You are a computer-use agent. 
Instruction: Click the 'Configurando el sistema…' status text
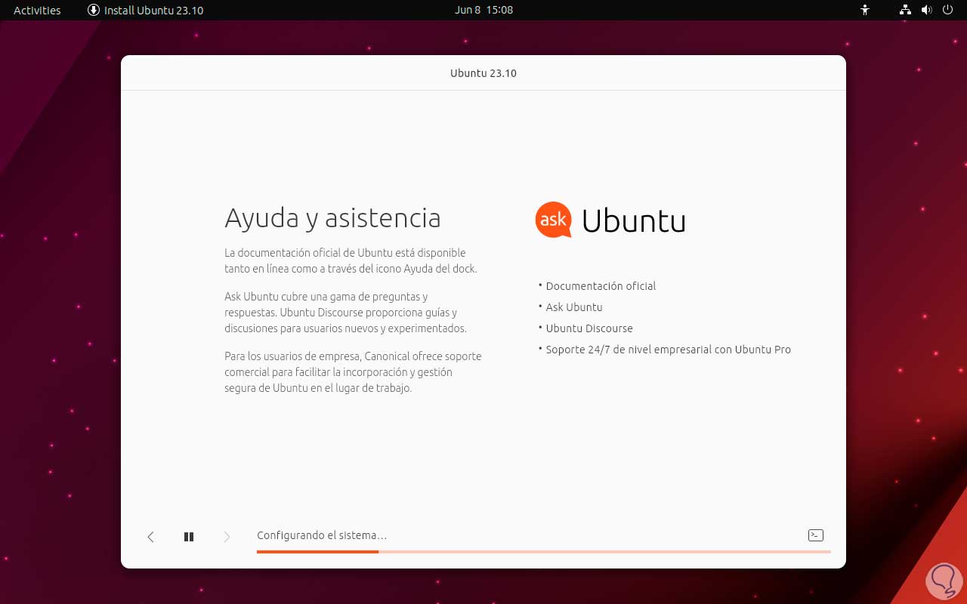point(322,535)
